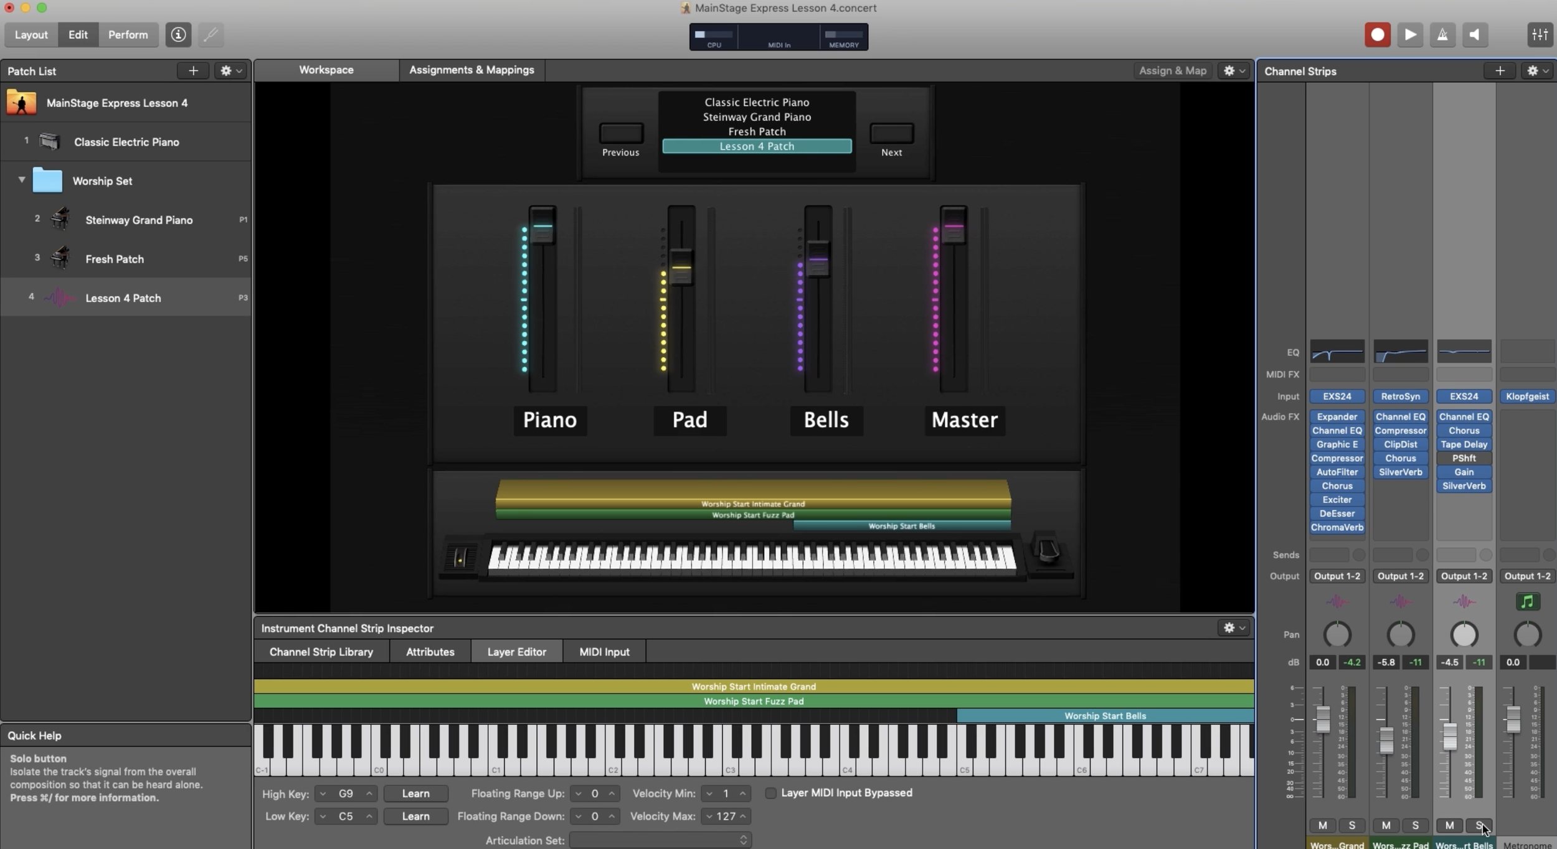Mute the Worship Start Fuzz Pad strip
This screenshot has width=1557, height=849.
(x=1386, y=825)
